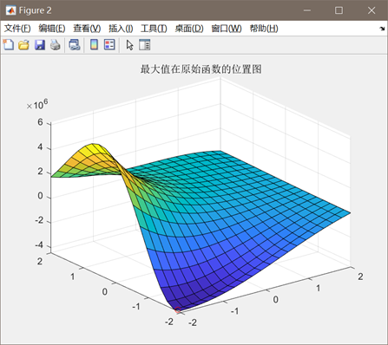The width and height of the screenshot is (388, 345).
Task: Click the plot title 最大值在原始函数的位置图
Action: click(x=201, y=69)
